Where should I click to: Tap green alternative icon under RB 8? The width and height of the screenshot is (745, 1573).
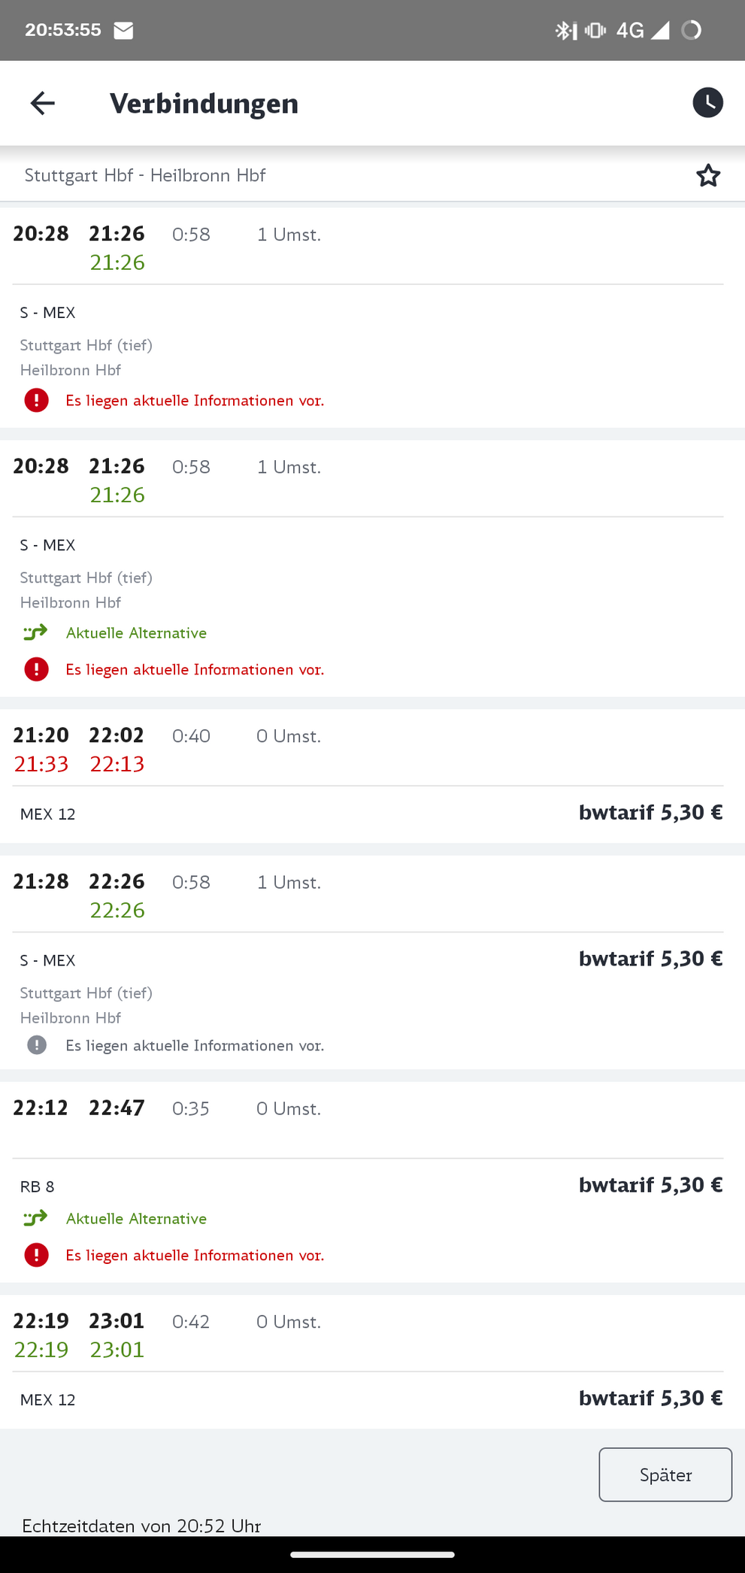pos(35,1218)
